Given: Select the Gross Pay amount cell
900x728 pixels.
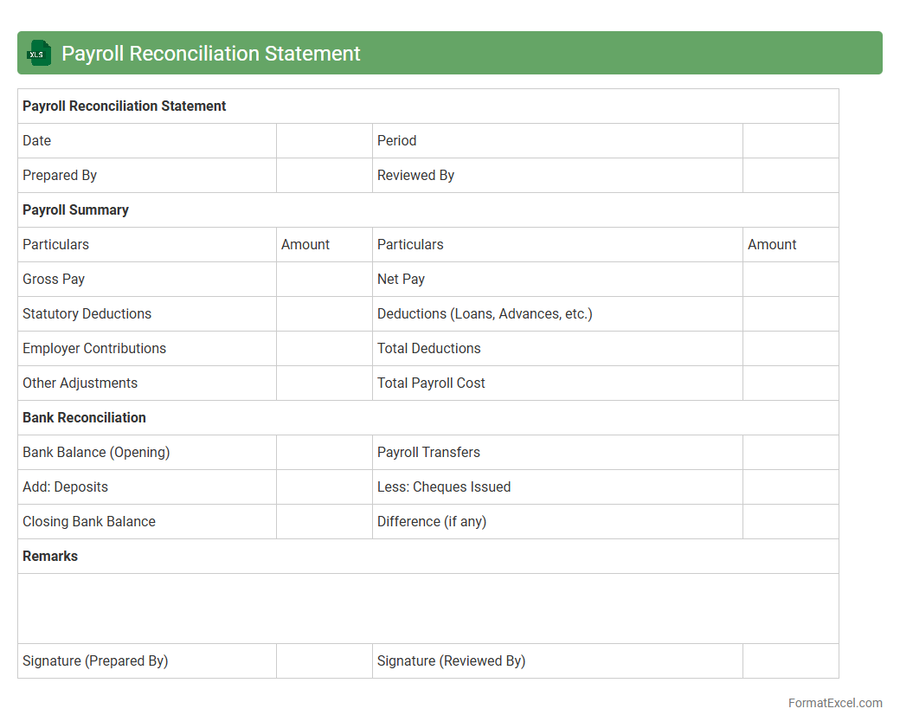Looking at the screenshot, I should 324,280.
